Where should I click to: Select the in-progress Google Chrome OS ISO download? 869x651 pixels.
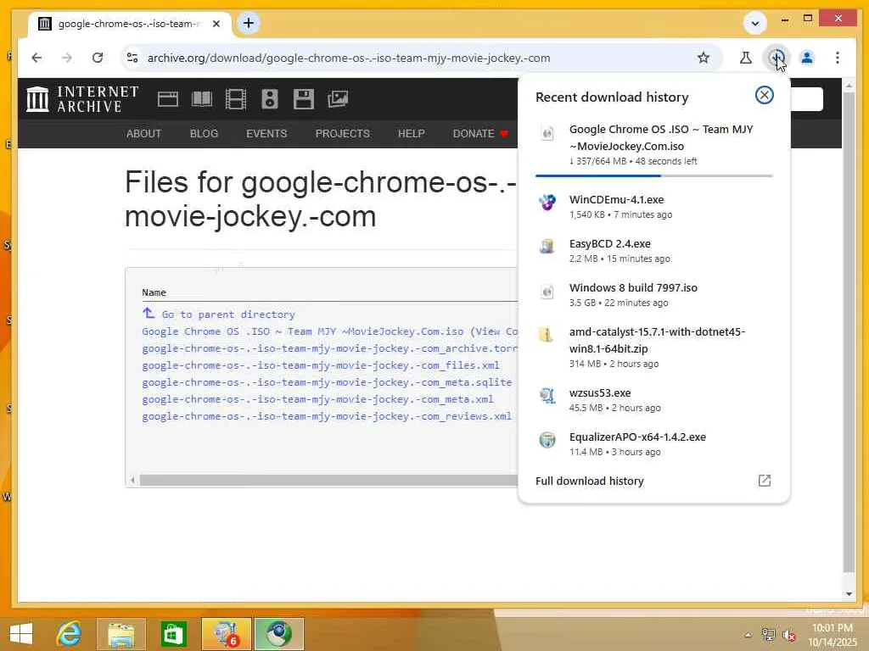654,145
